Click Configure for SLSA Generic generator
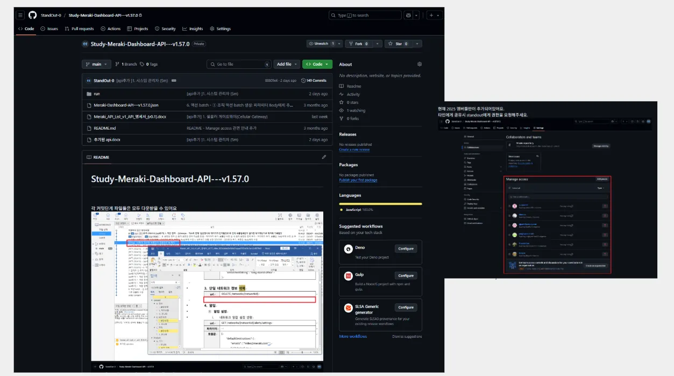This screenshot has width=674, height=376. [x=406, y=308]
